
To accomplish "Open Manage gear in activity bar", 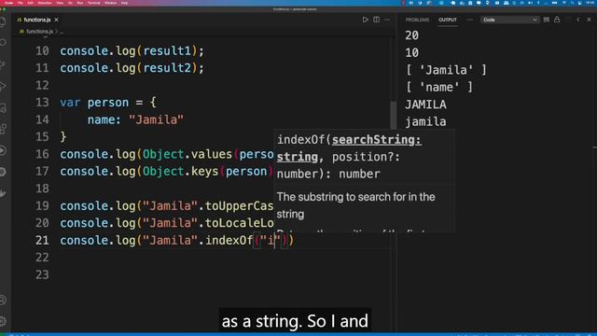I will tap(3, 321).
